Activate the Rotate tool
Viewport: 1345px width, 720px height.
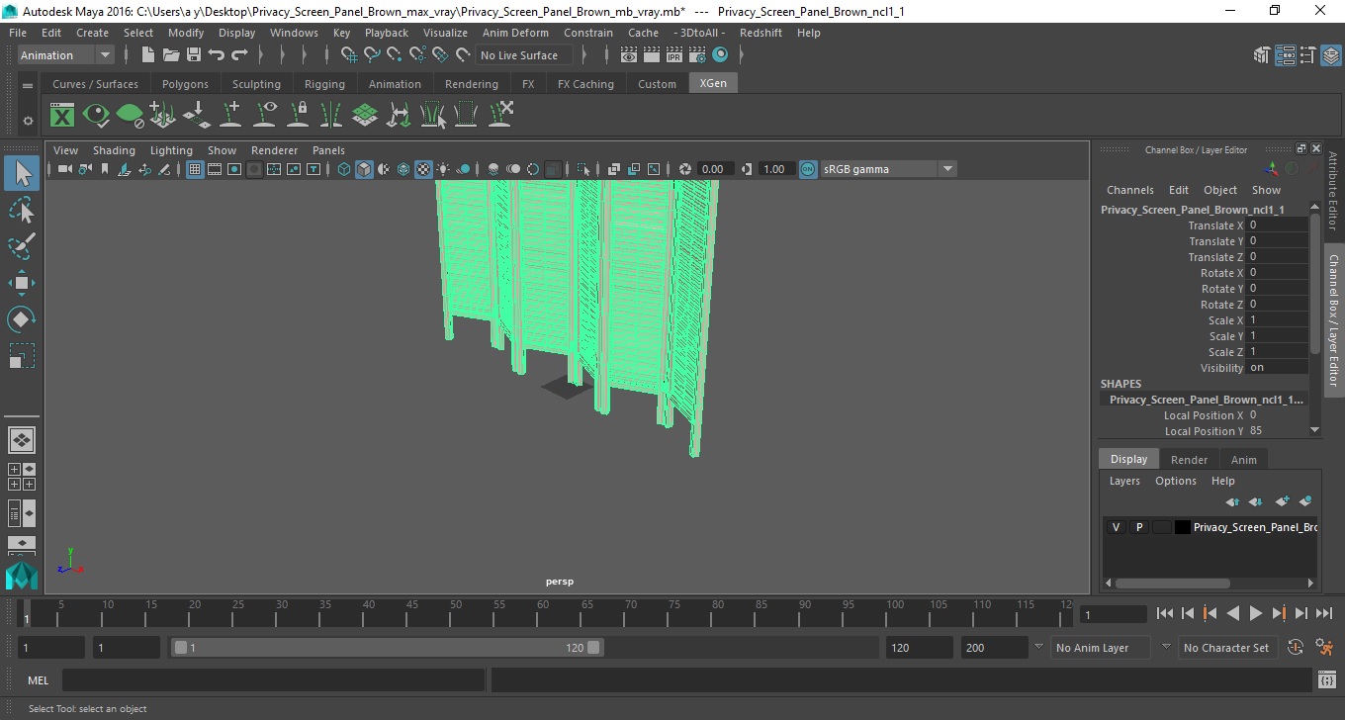pyautogui.click(x=22, y=318)
